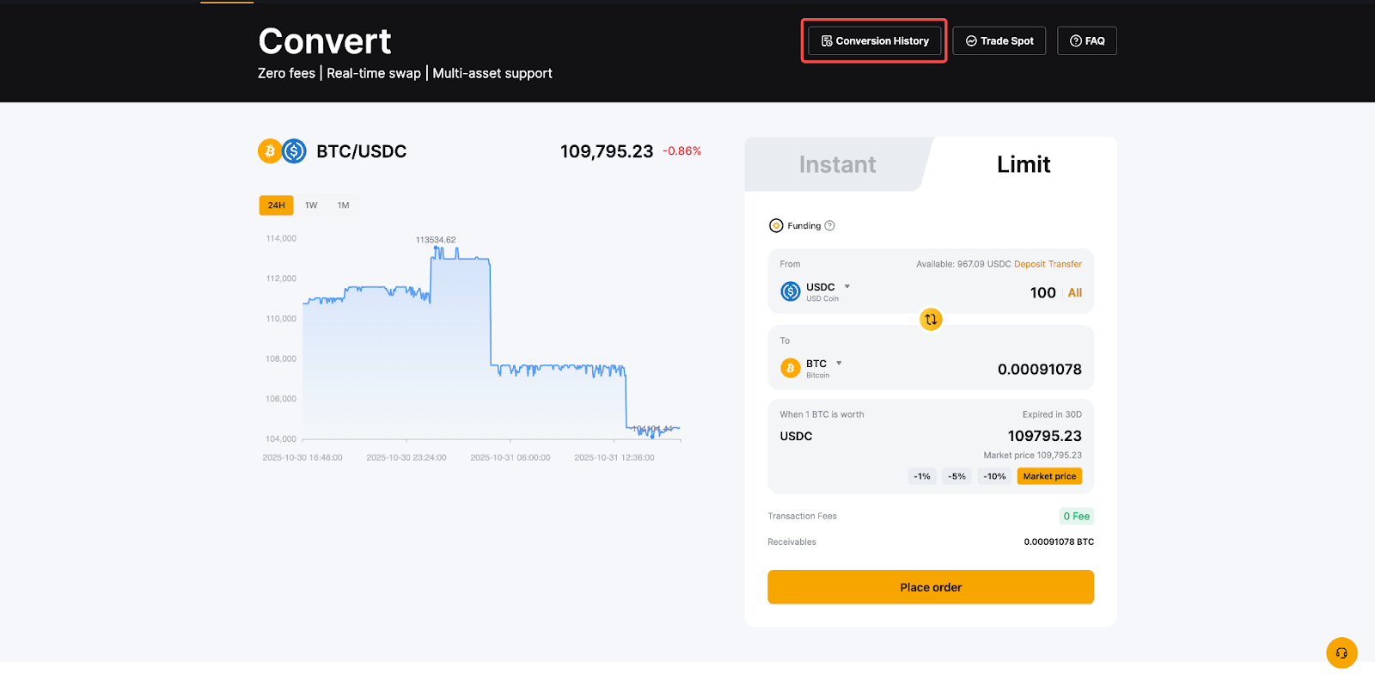Click the swap currencies arrow icon
This screenshot has height=686, width=1375.
point(931,320)
